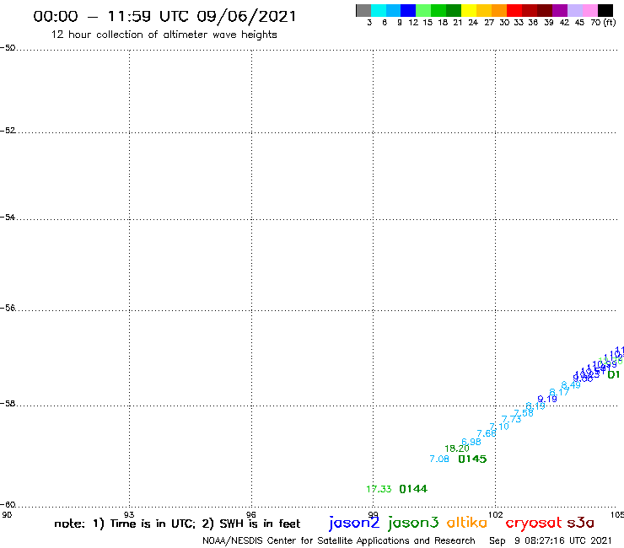Select the -54 latitude axis label
The height and width of the screenshot is (548, 624).
8,218
